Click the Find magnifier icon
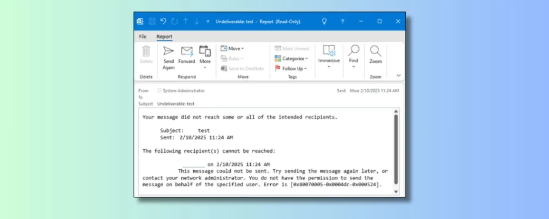Image resolution: width=549 pixels, height=219 pixels. [353, 51]
